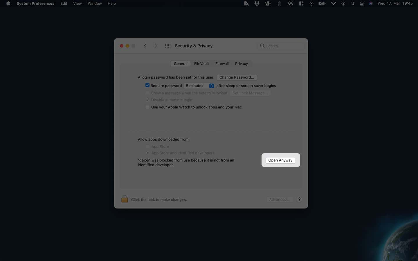Toggle Show a message when screen is locked

pos(147,93)
